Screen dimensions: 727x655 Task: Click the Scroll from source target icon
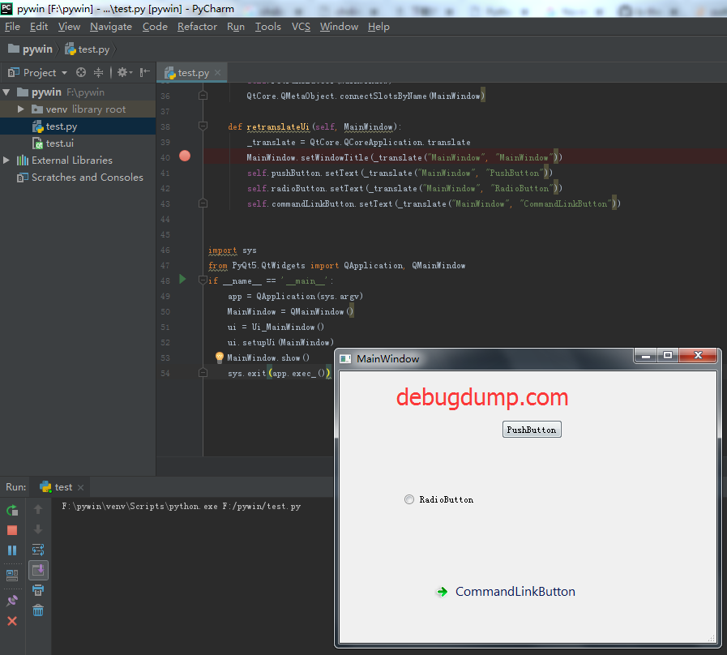(81, 72)
